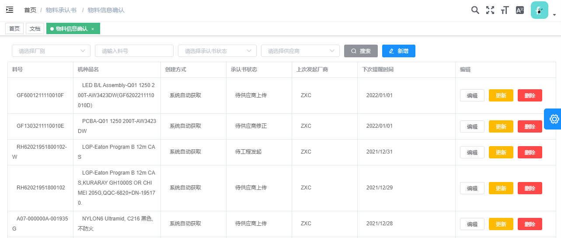Open the caret menu beside avatar
561x238 pixels.
(554, 15)
